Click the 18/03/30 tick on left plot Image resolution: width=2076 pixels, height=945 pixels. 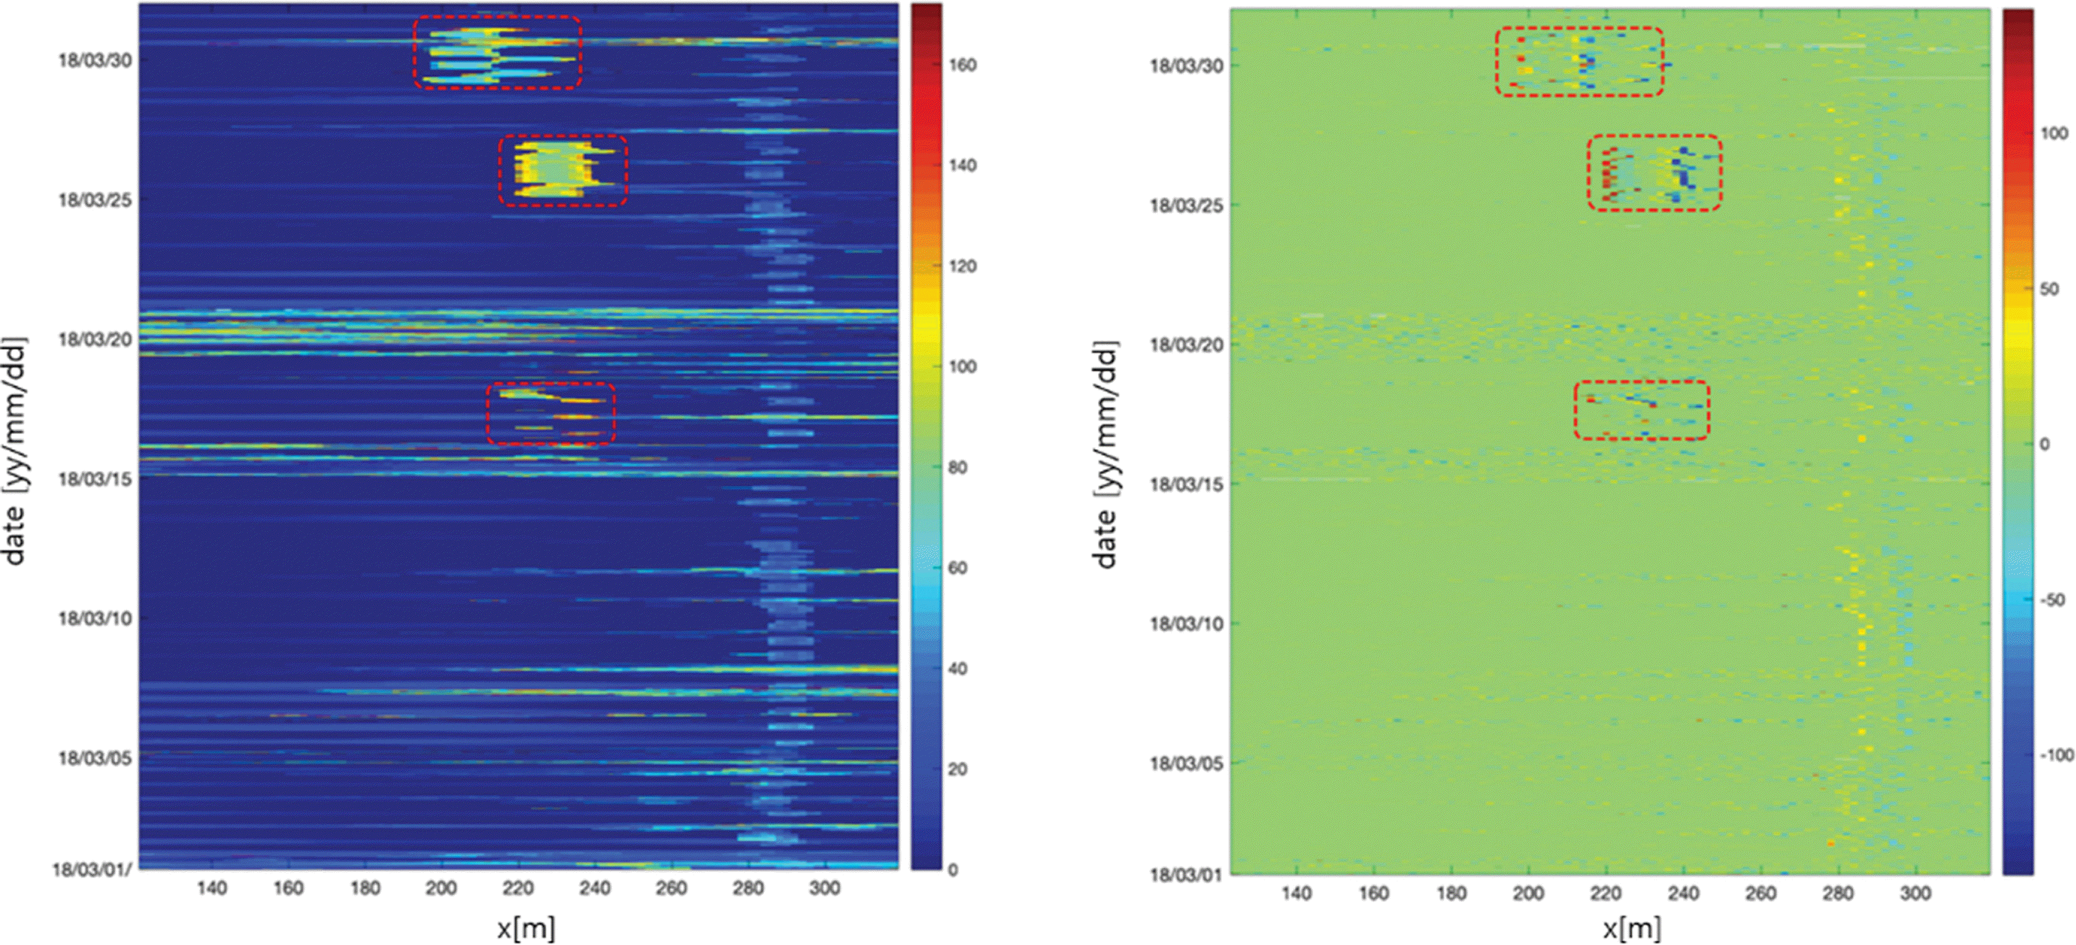point(95,61)
